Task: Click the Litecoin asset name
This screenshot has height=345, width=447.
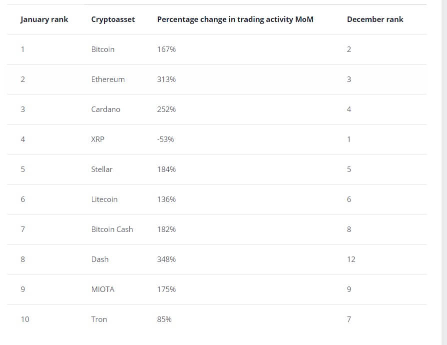Action: pos(104,199)
